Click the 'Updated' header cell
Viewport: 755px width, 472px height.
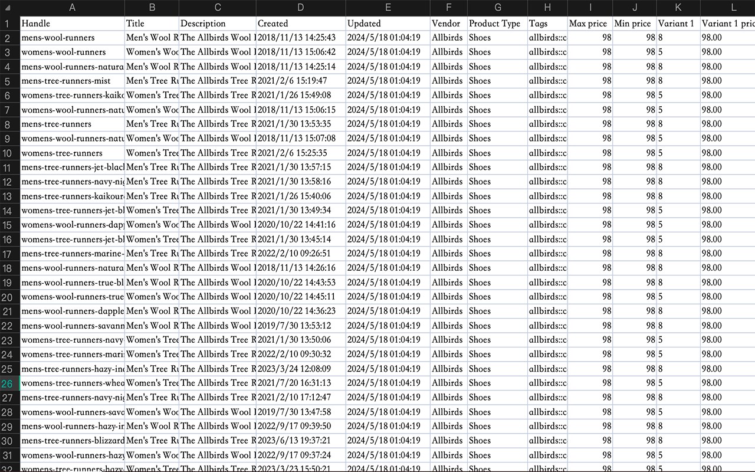(388, 24)
